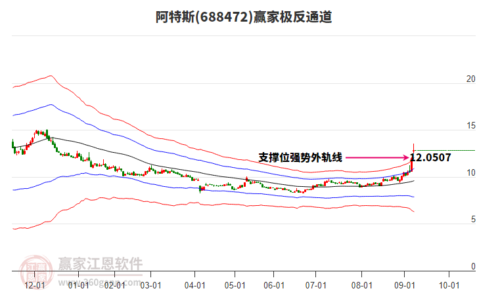Click the 10 price axis label
The image size is (477, 295).
(x=471, y=172)
